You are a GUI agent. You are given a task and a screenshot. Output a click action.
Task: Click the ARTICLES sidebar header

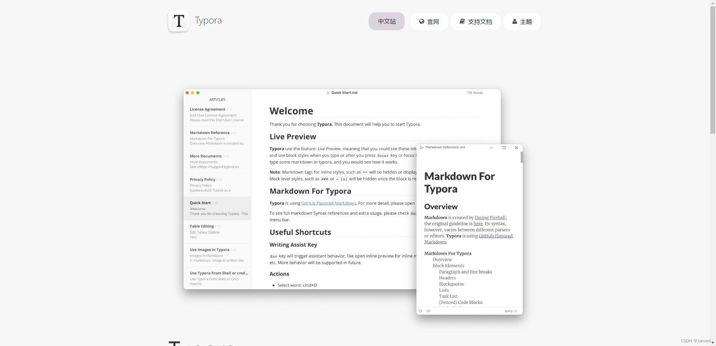(217, 100)
